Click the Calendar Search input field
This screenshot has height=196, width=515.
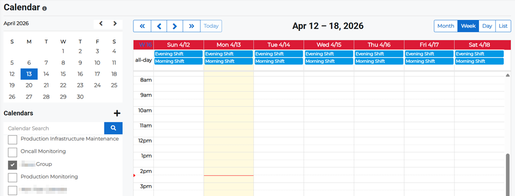pyautogui.click(x=54, y=128)
